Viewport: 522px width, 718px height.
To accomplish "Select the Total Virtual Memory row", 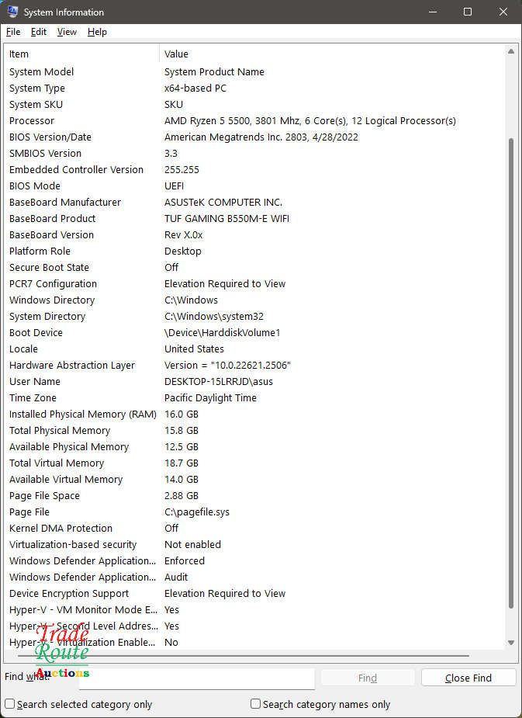I will [254, 463].
